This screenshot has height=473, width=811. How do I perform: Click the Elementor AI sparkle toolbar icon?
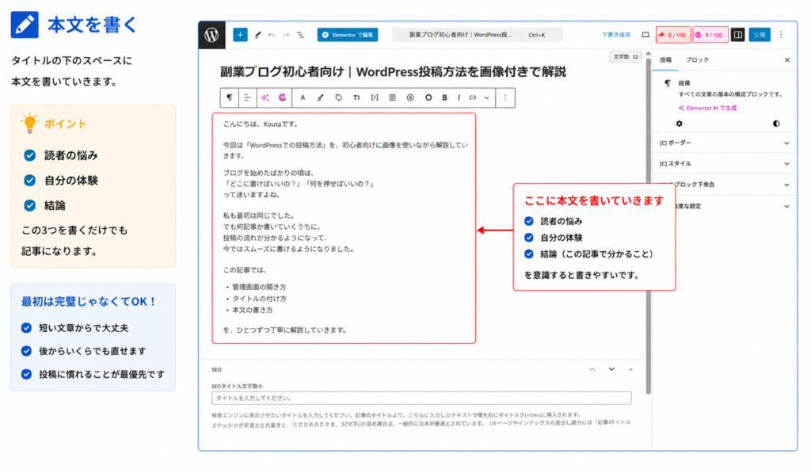pyautogui.click(x=265, y=97)
